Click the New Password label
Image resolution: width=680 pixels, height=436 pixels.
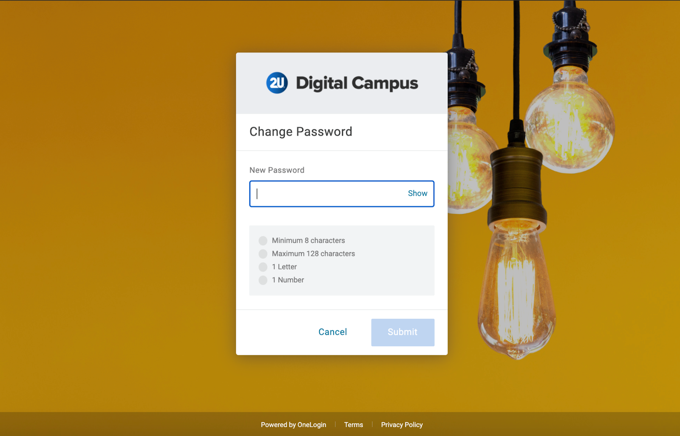click(x=277, y=170)
